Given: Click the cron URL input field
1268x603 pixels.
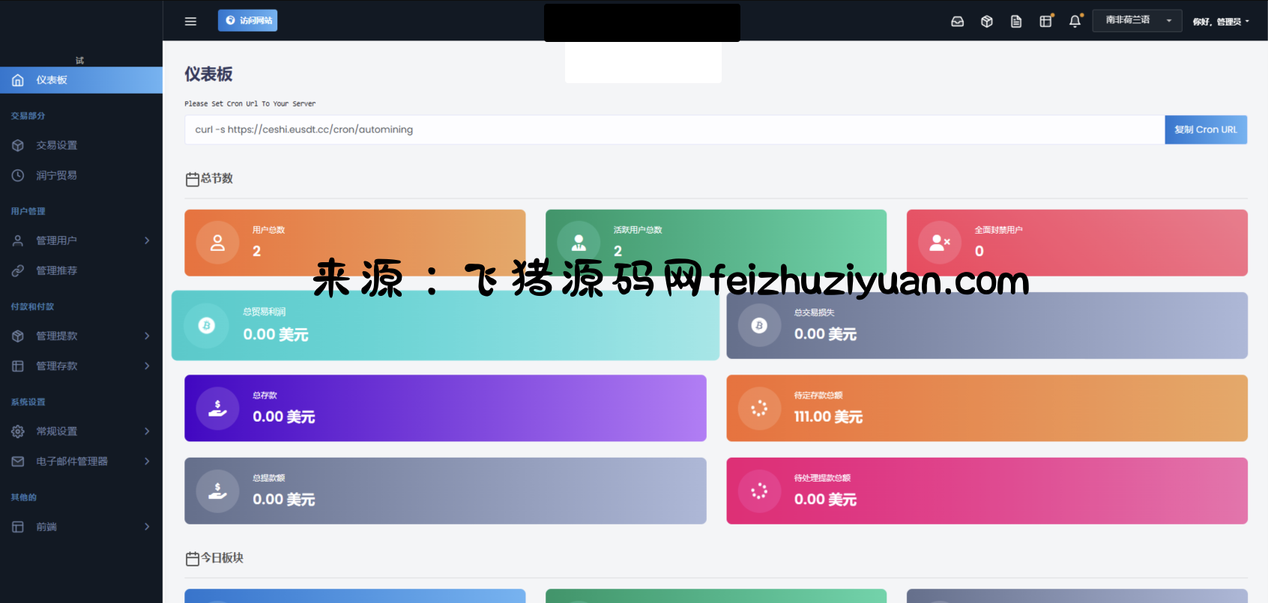Looking at the screenshot, I should tap(673, 130).
